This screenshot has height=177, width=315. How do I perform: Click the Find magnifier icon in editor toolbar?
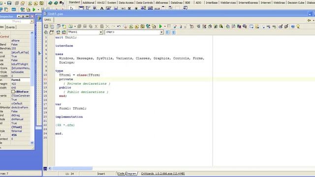(x=245, y=26)
